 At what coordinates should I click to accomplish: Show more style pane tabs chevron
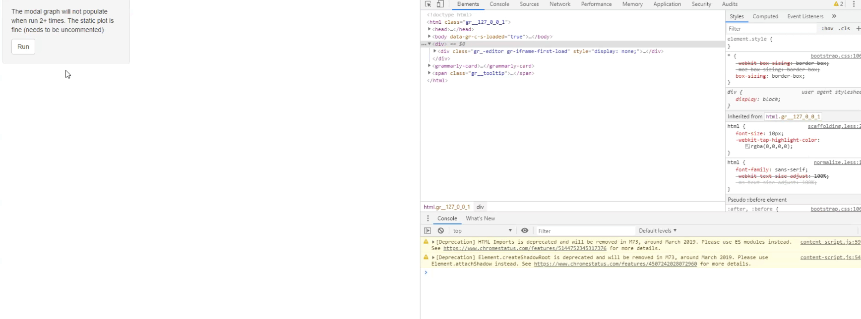[x=834, y=16]
